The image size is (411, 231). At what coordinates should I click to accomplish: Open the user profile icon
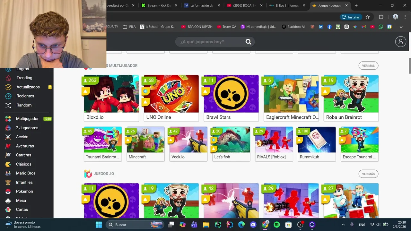pyautogui.click(x=400, y=42)
